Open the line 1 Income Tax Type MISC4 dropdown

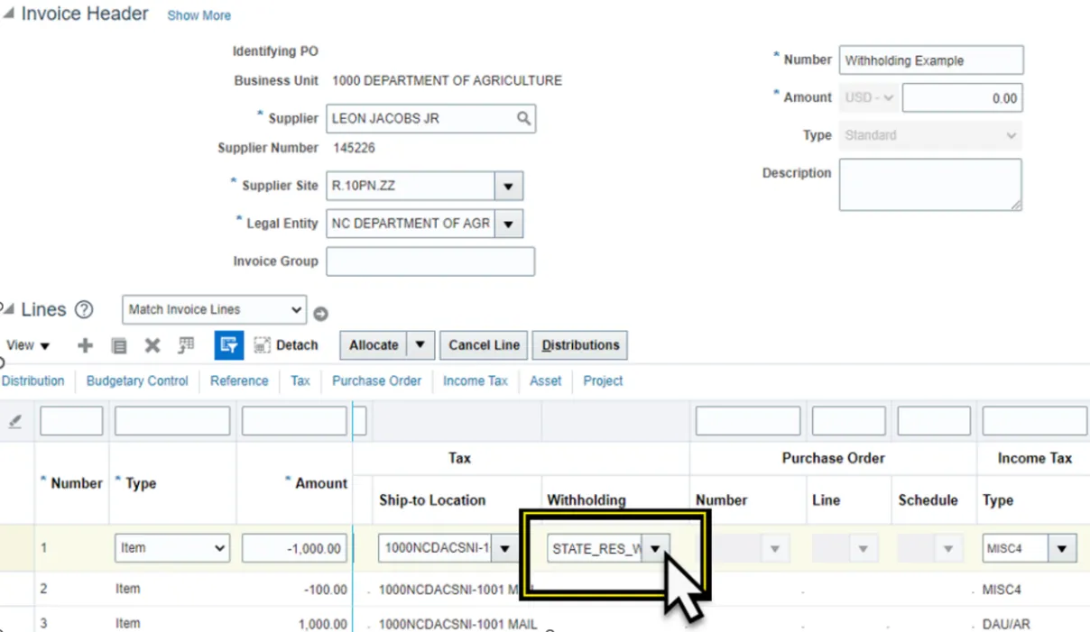tap(1062, 548)
